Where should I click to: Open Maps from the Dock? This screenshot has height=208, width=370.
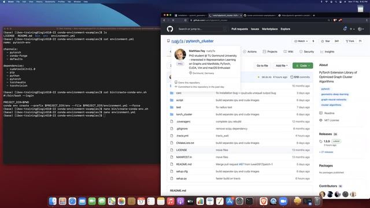(112, 201)
